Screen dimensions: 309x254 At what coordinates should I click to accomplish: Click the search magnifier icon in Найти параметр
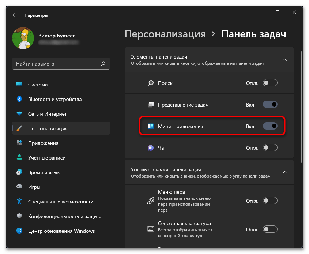pos(103,64)
